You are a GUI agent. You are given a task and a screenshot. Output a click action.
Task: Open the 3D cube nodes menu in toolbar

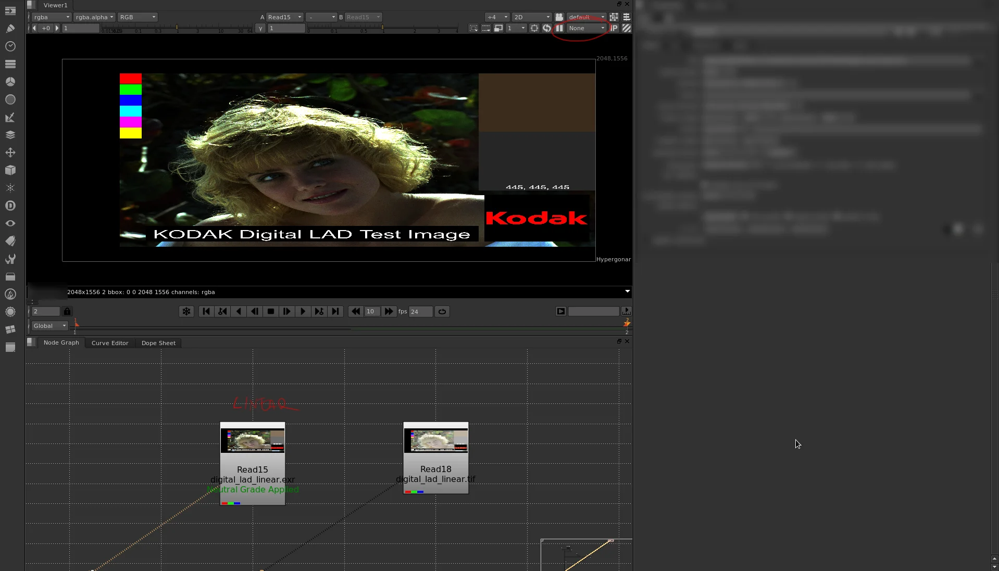tap(10, 170)
